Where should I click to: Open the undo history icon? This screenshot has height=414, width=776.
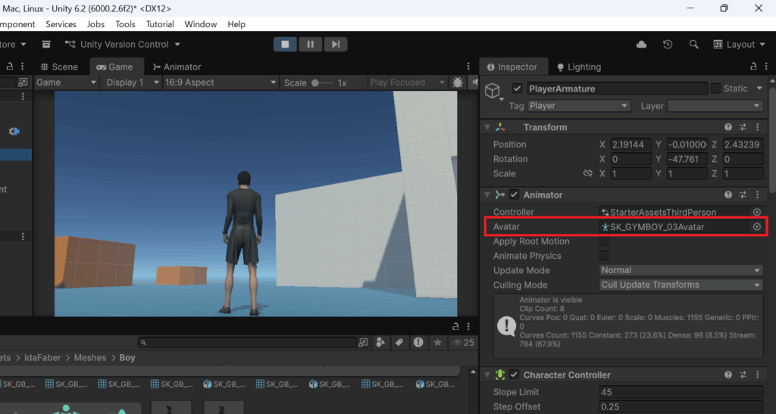[x=668, y=45]
